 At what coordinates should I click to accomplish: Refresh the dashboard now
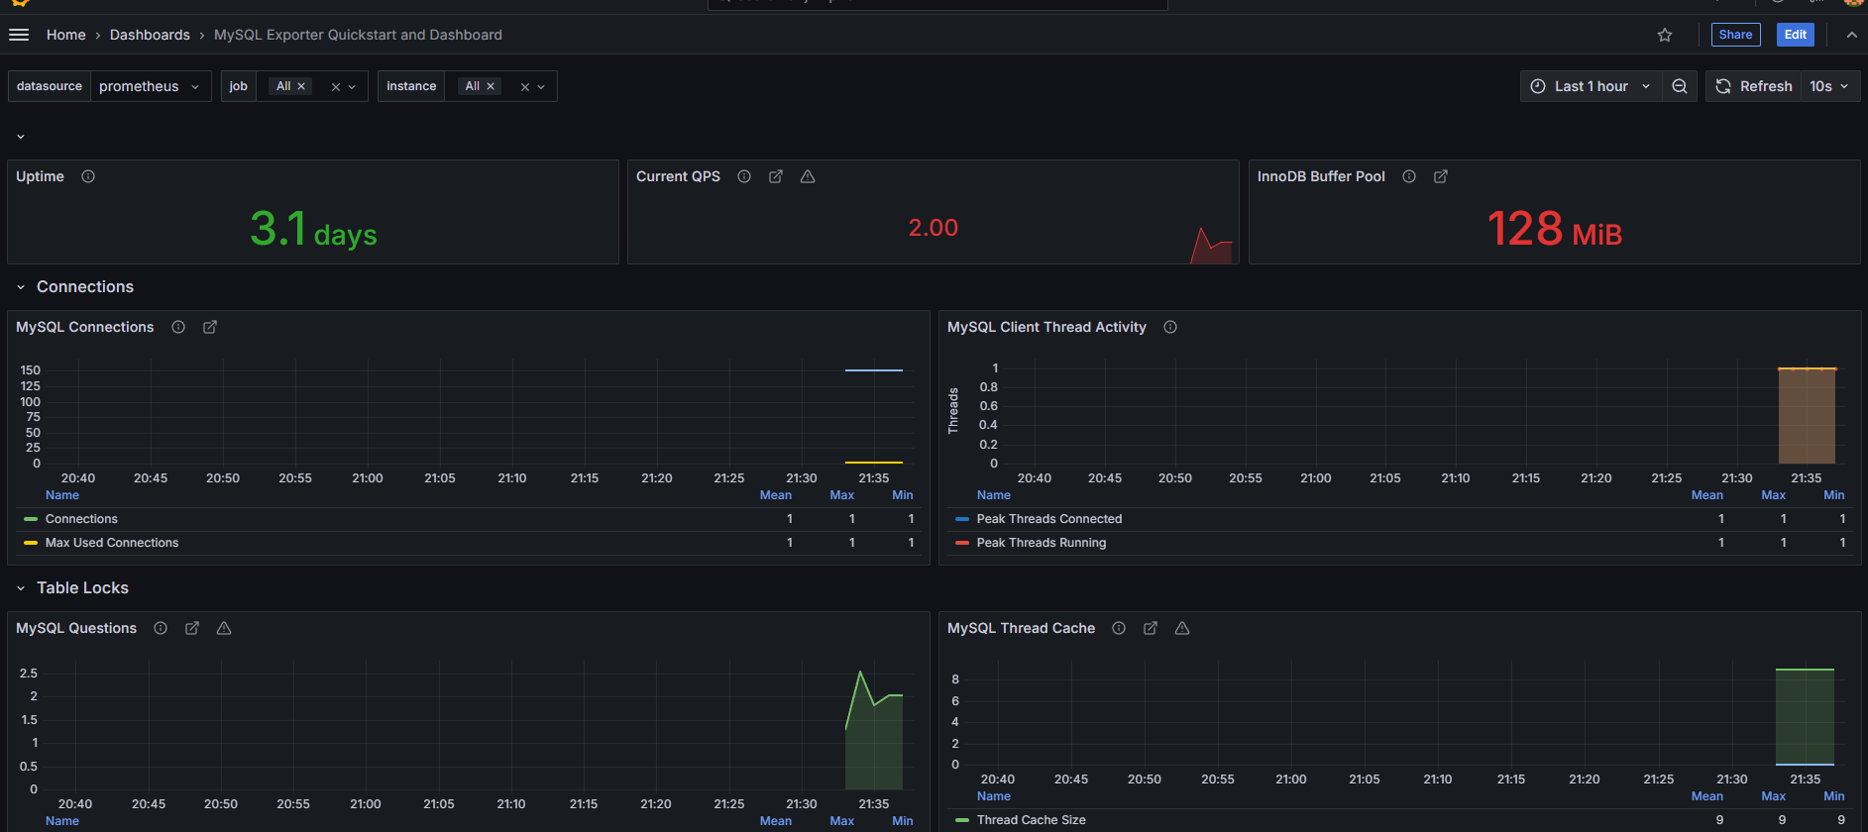[x=1753, y=86]
